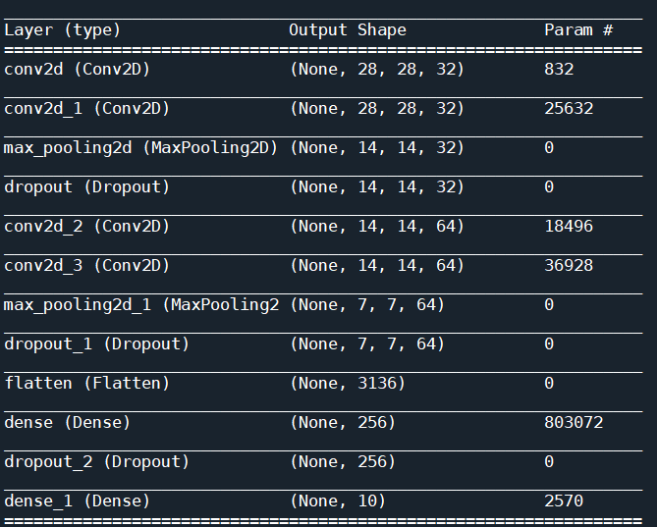Select the 'dropout_1 (Dropout)' layer text

pos(96,344)
